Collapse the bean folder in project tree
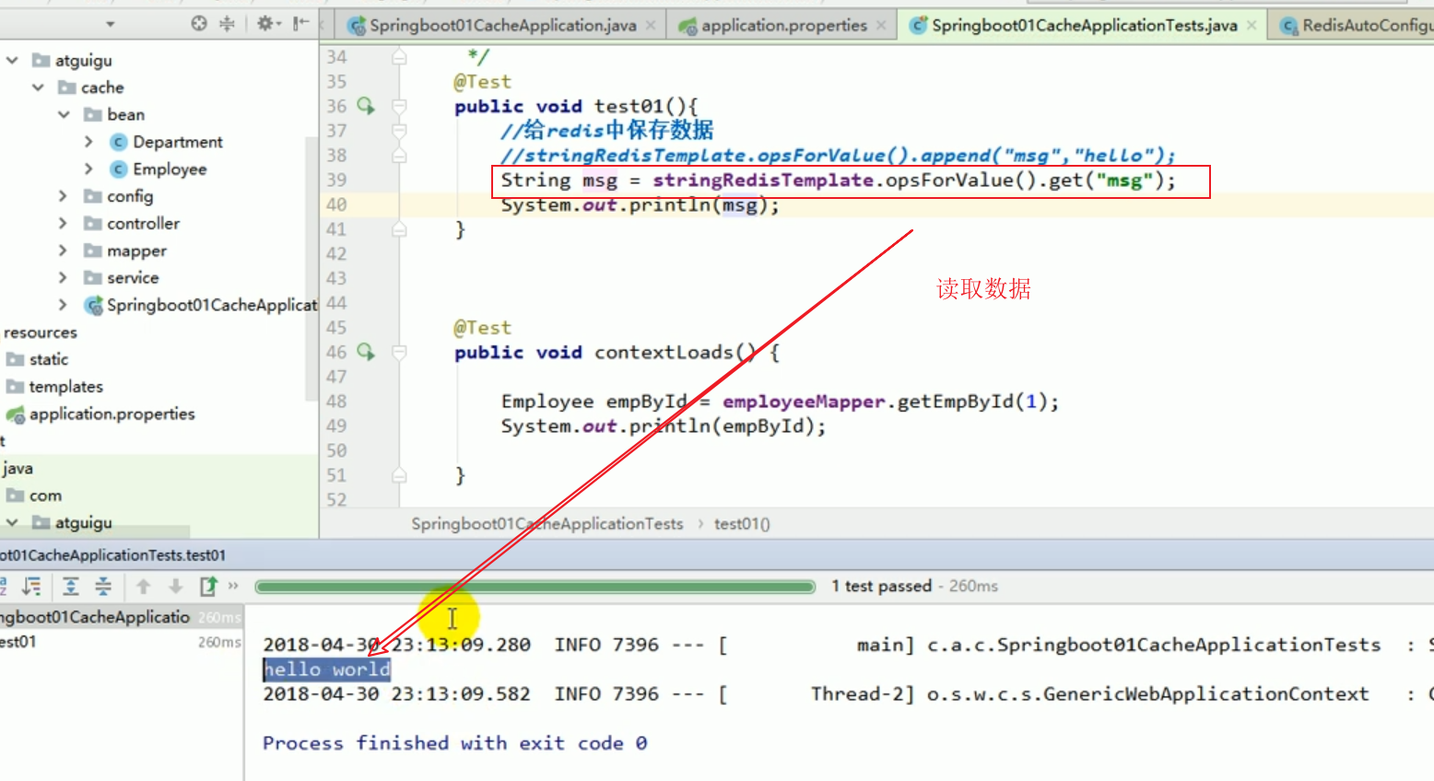Screen dimensions: 1434x781 pos(63,114)
